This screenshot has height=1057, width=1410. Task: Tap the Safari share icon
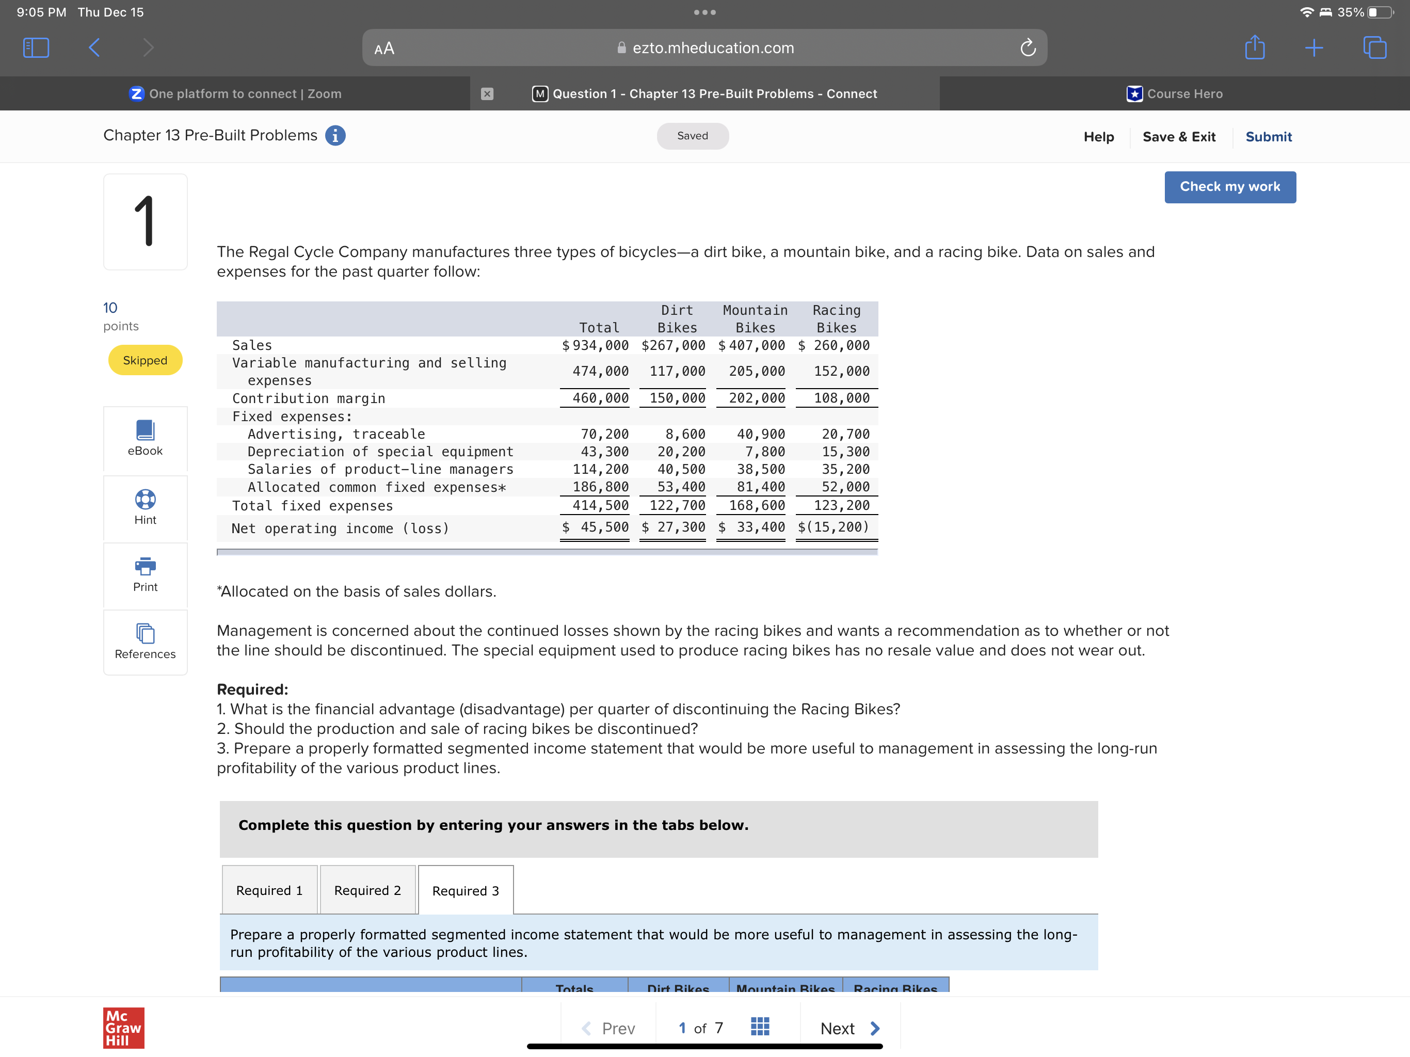(x=1255, y=48)
